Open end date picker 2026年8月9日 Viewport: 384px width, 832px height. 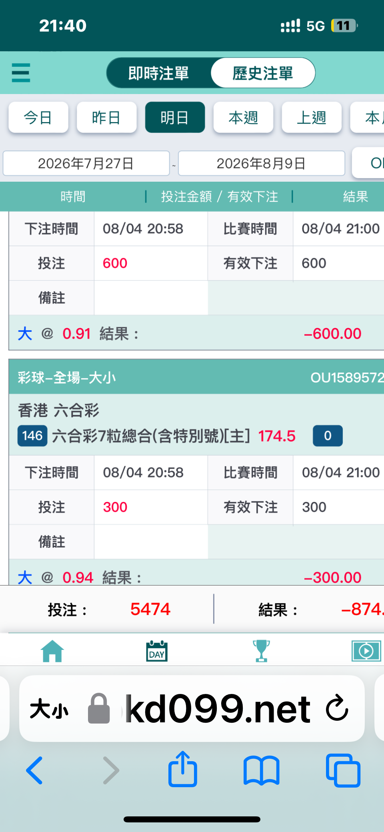click(x=262, y=163)
